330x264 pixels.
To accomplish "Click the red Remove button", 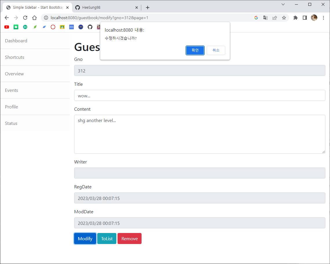I will pyautogui.click(x=129, y=238).
